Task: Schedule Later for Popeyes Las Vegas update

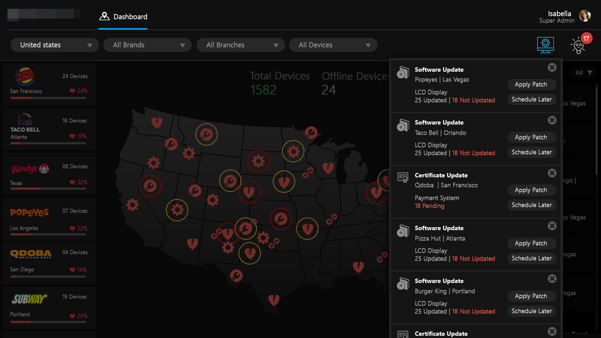Action: [531, 99]
